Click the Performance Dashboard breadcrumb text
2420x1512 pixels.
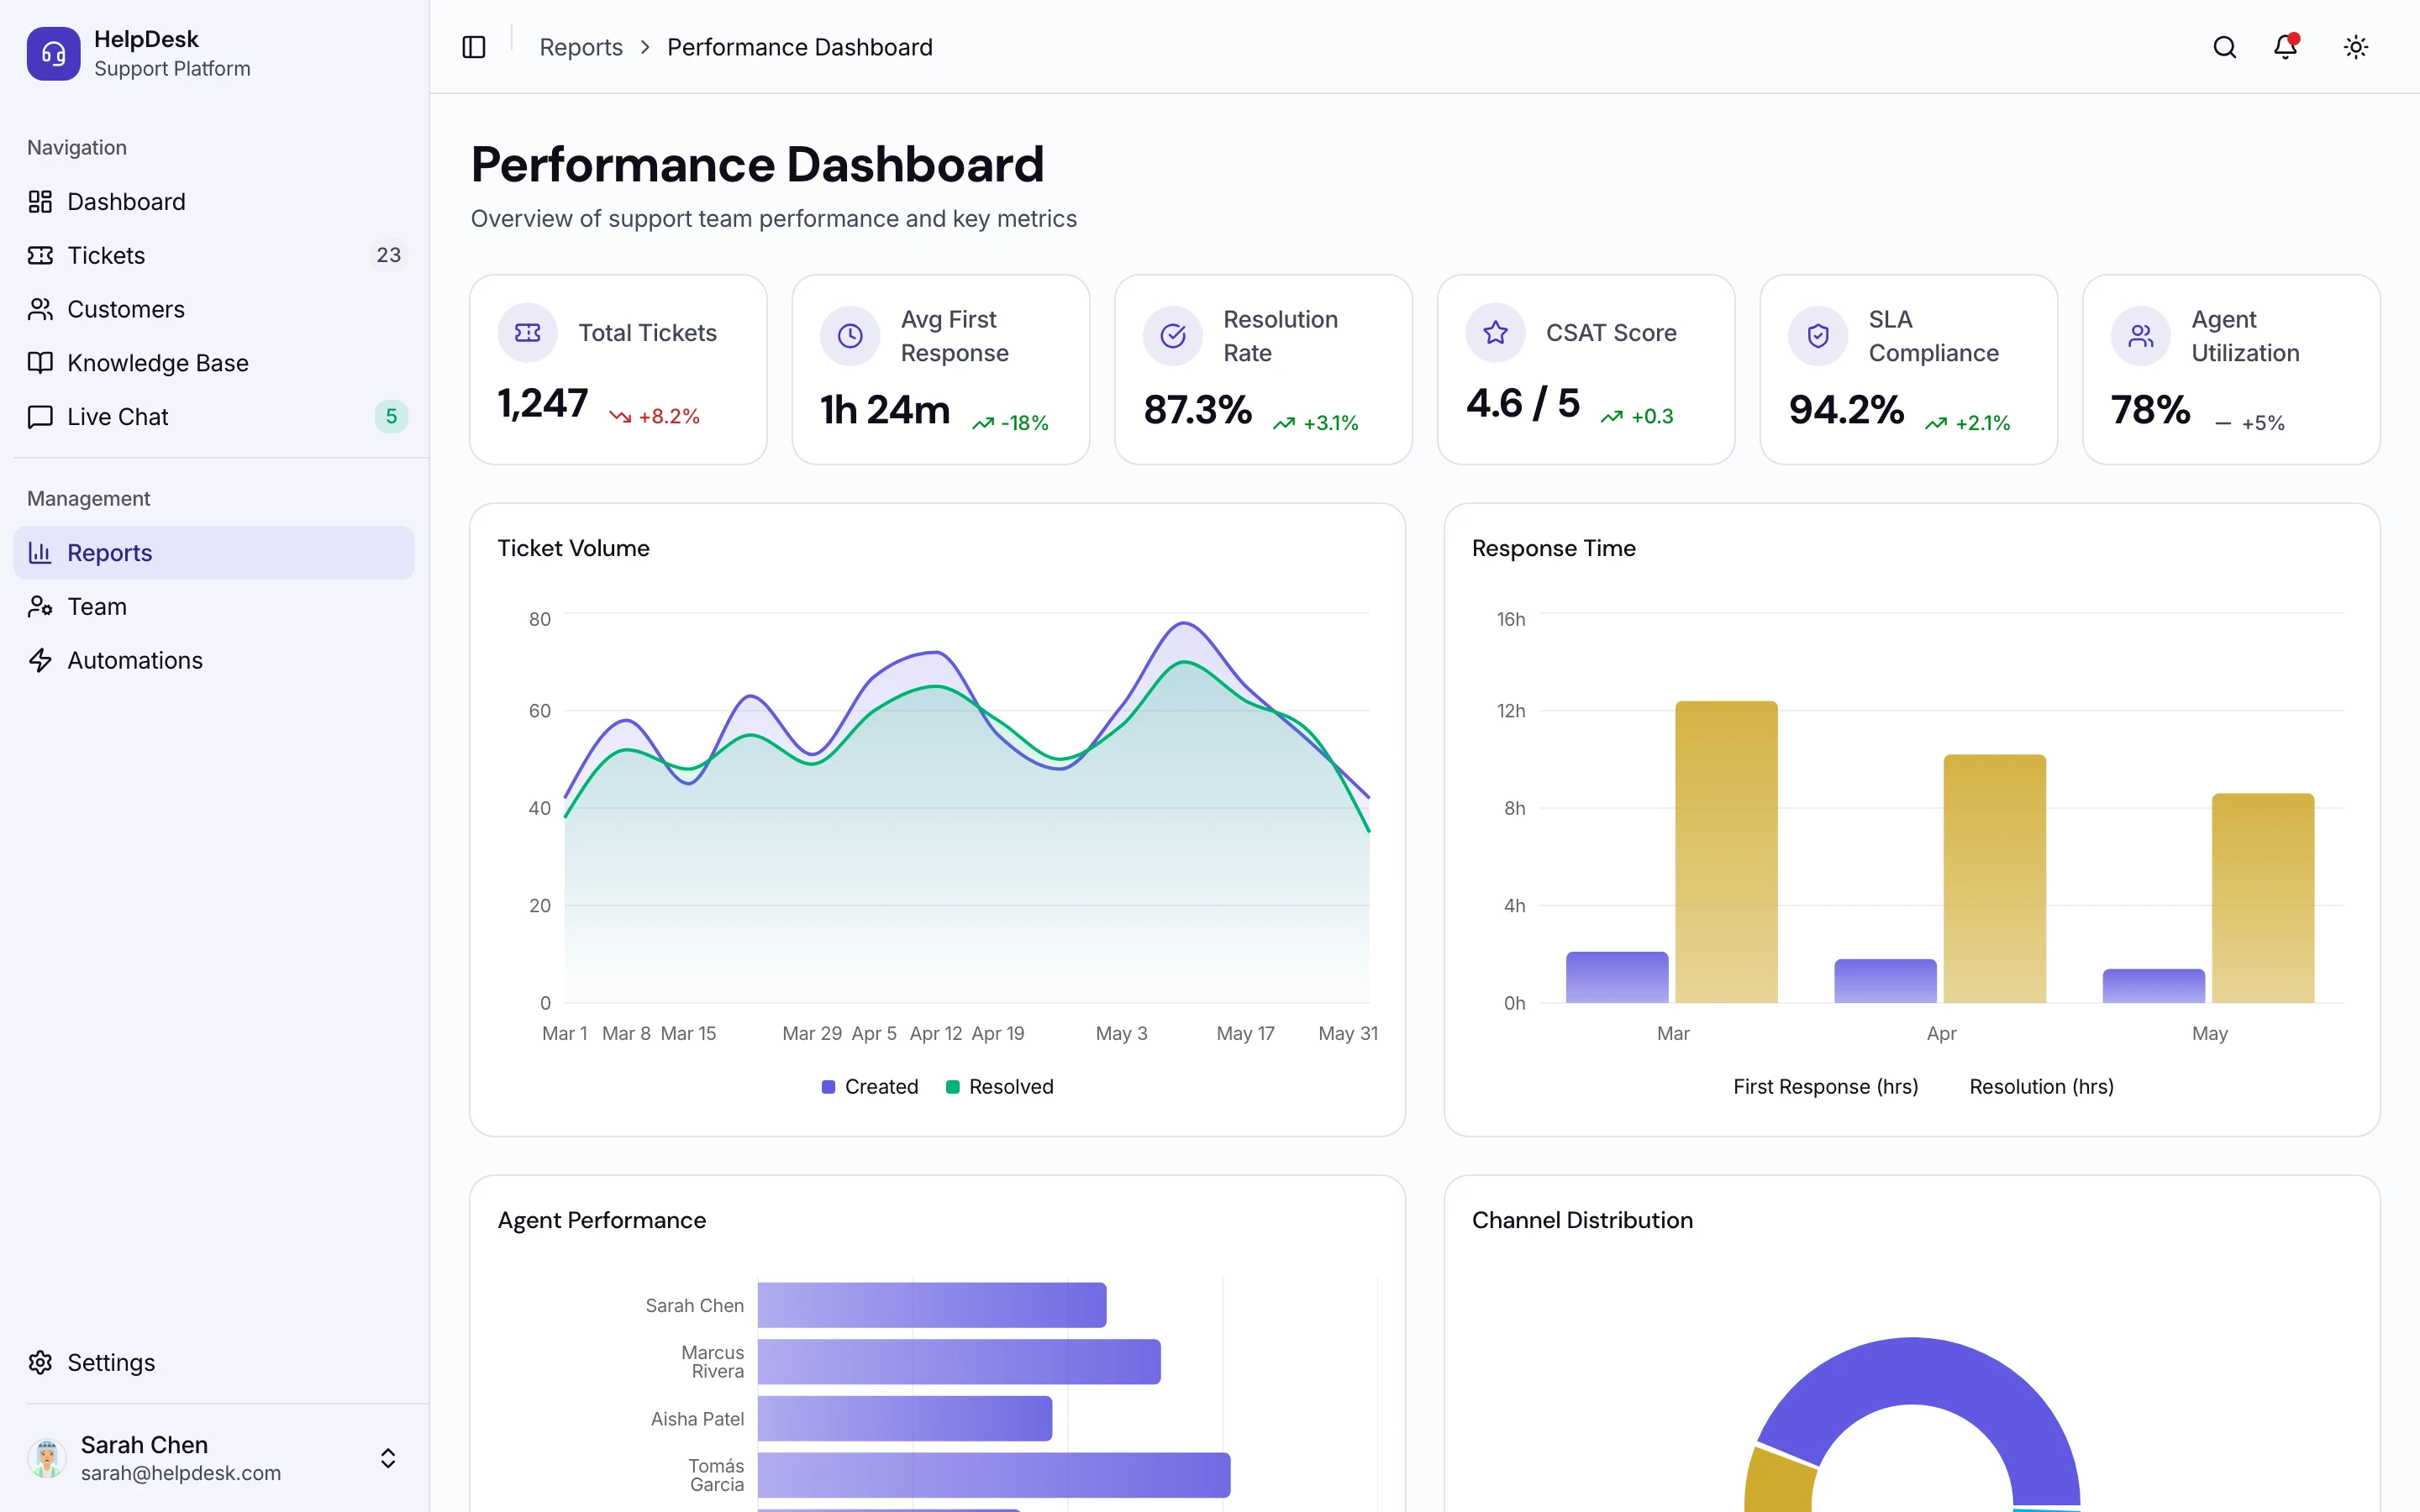[x=800, y=47]
